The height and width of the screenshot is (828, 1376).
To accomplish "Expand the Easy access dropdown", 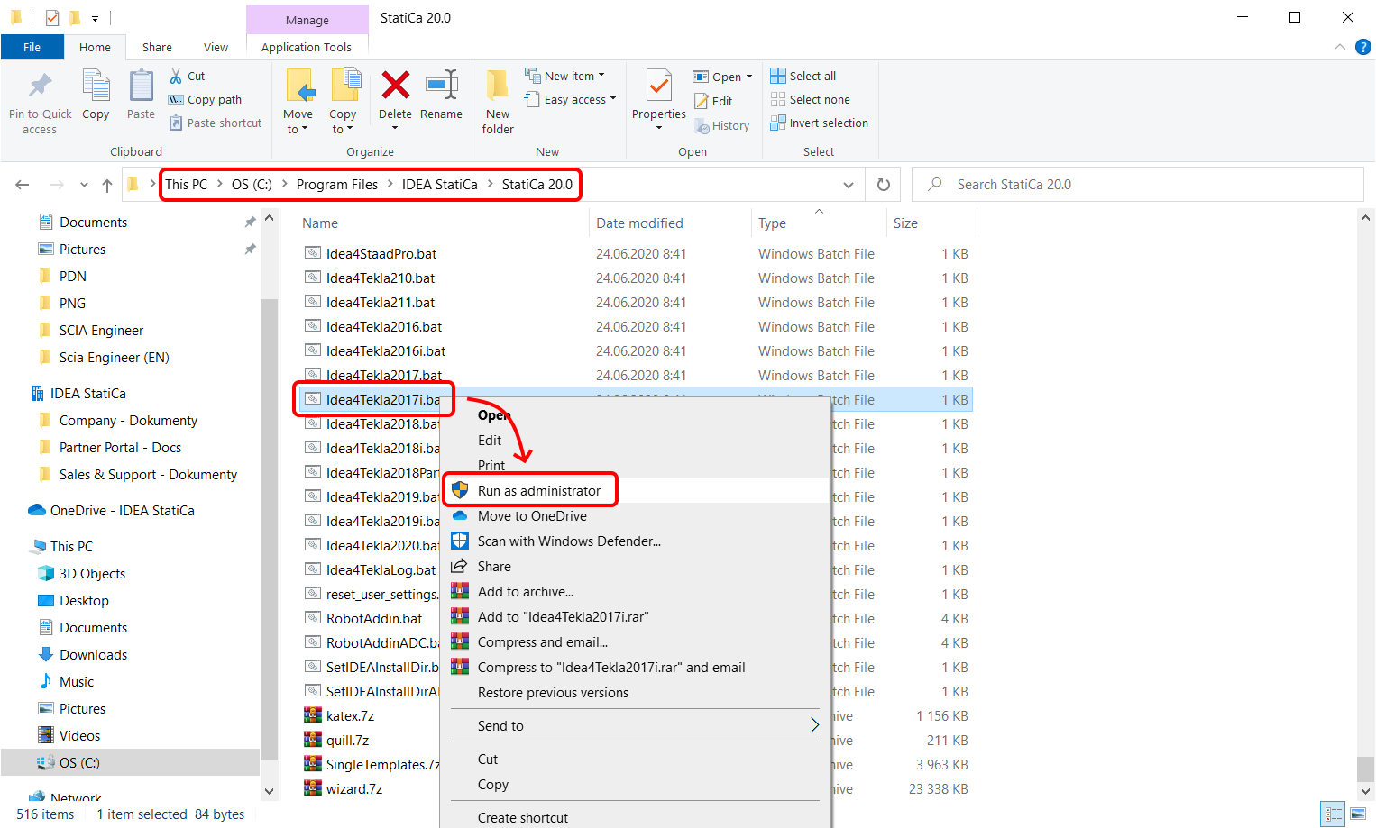I will click(579, 100).
